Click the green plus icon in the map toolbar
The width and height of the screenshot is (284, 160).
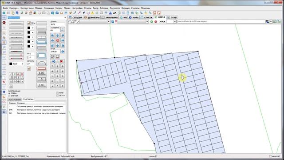[x=152, y=22]
